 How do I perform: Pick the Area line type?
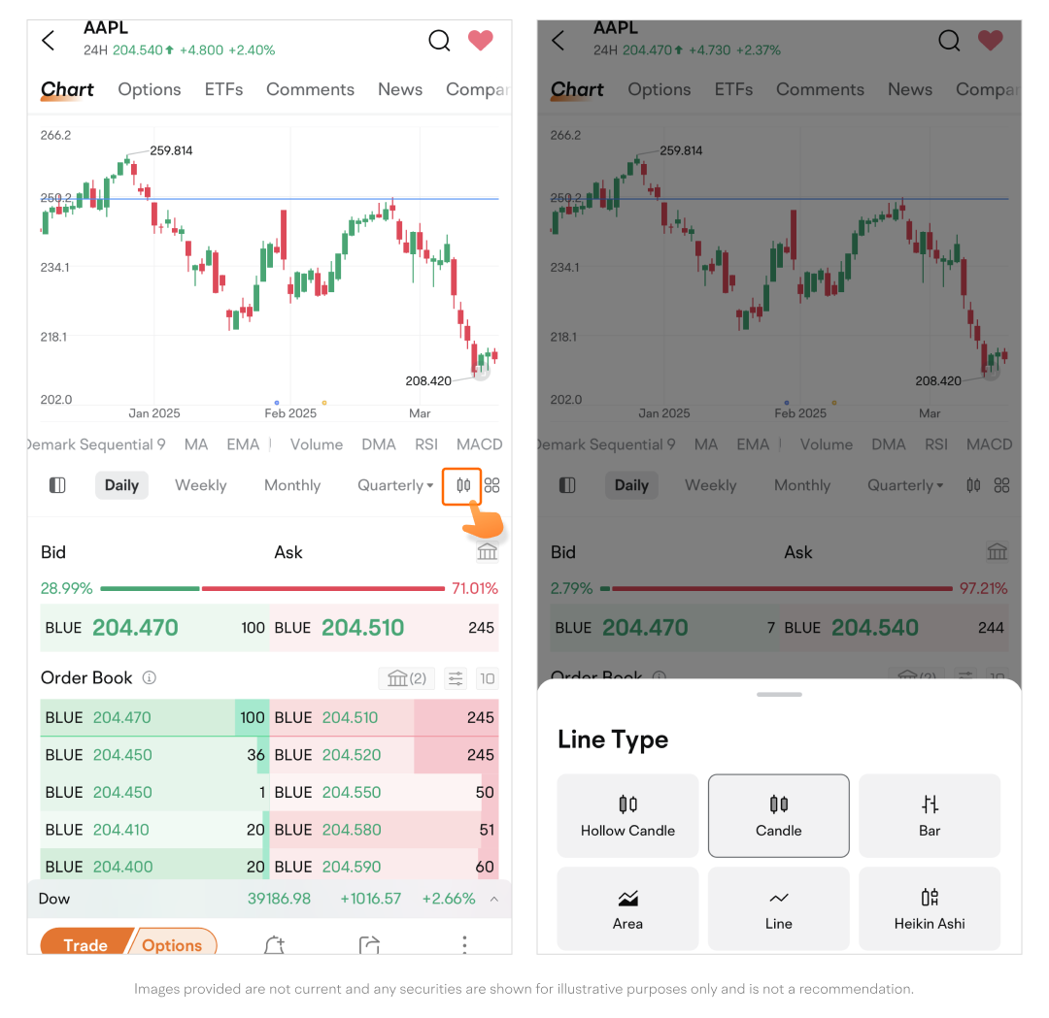(x=627, y=908)
